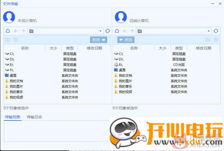This screenshot has height=151, width=224.
Task: Click back arrow in remote computer pane
Action: coord(125,31)
